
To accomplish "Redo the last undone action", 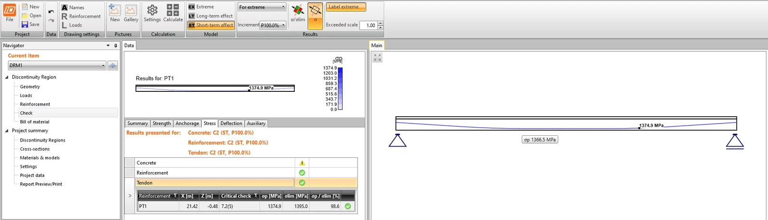I will (51, 21).
